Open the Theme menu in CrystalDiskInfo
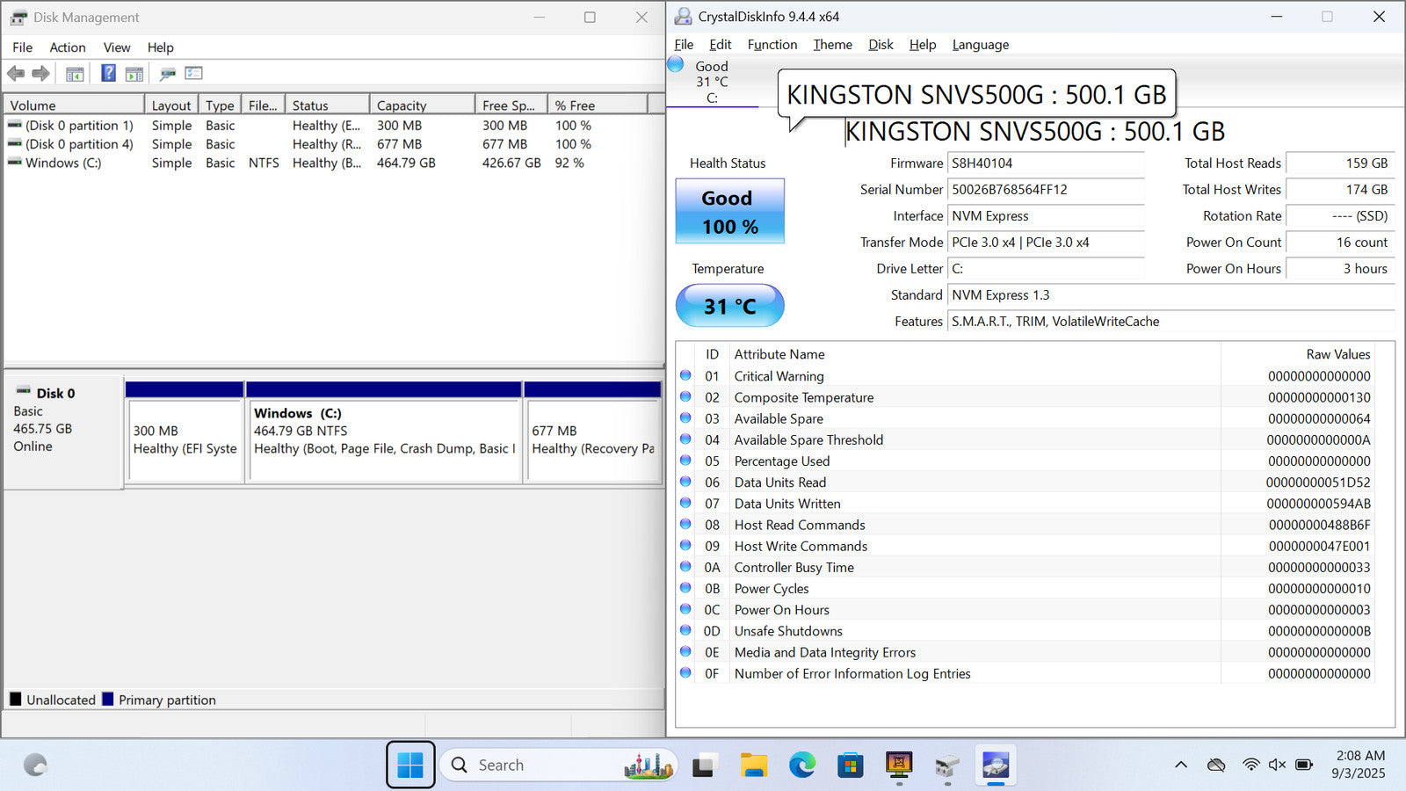The image size is (1406, 791). point(832,45)
